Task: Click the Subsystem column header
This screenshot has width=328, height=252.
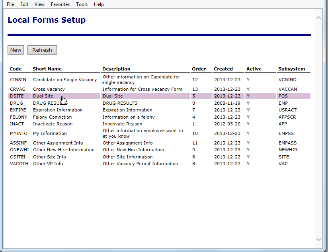Action: [291, 69]
